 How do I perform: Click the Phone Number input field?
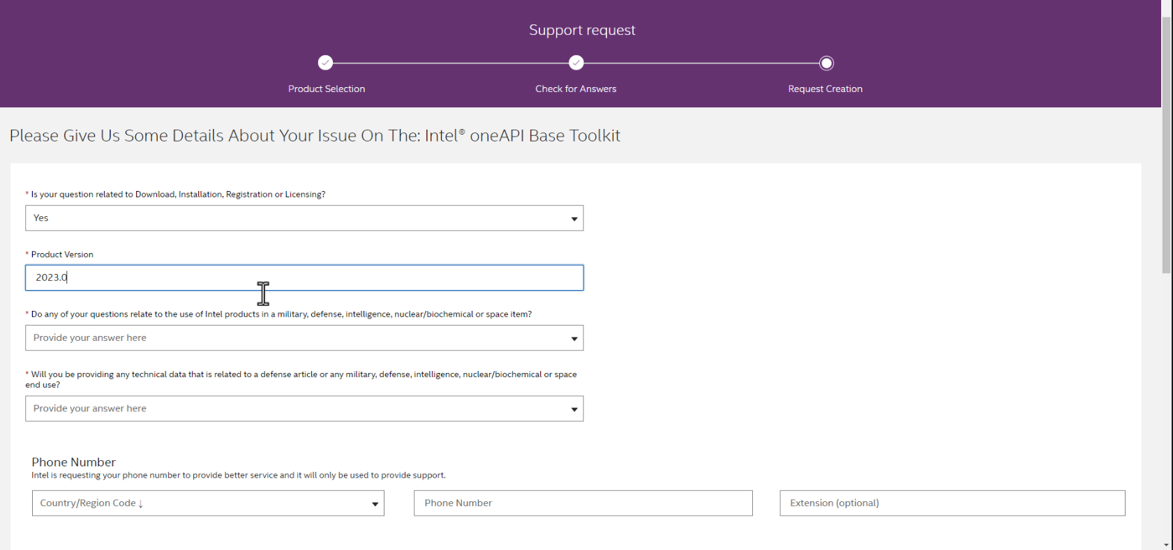pyautogui.click(x=583, y=503)
